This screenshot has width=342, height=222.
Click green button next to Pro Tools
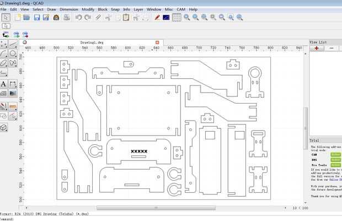pyautogui.click(x=336, y=165)
